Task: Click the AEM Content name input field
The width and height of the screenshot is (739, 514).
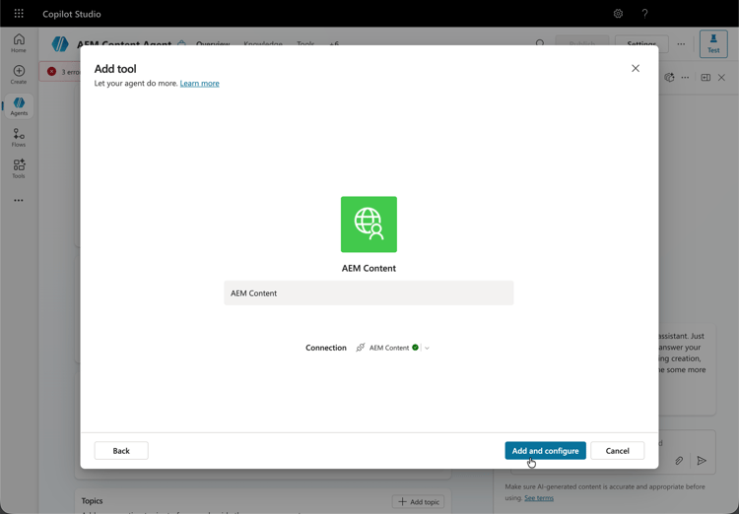Action: click(x=369, y=293)
